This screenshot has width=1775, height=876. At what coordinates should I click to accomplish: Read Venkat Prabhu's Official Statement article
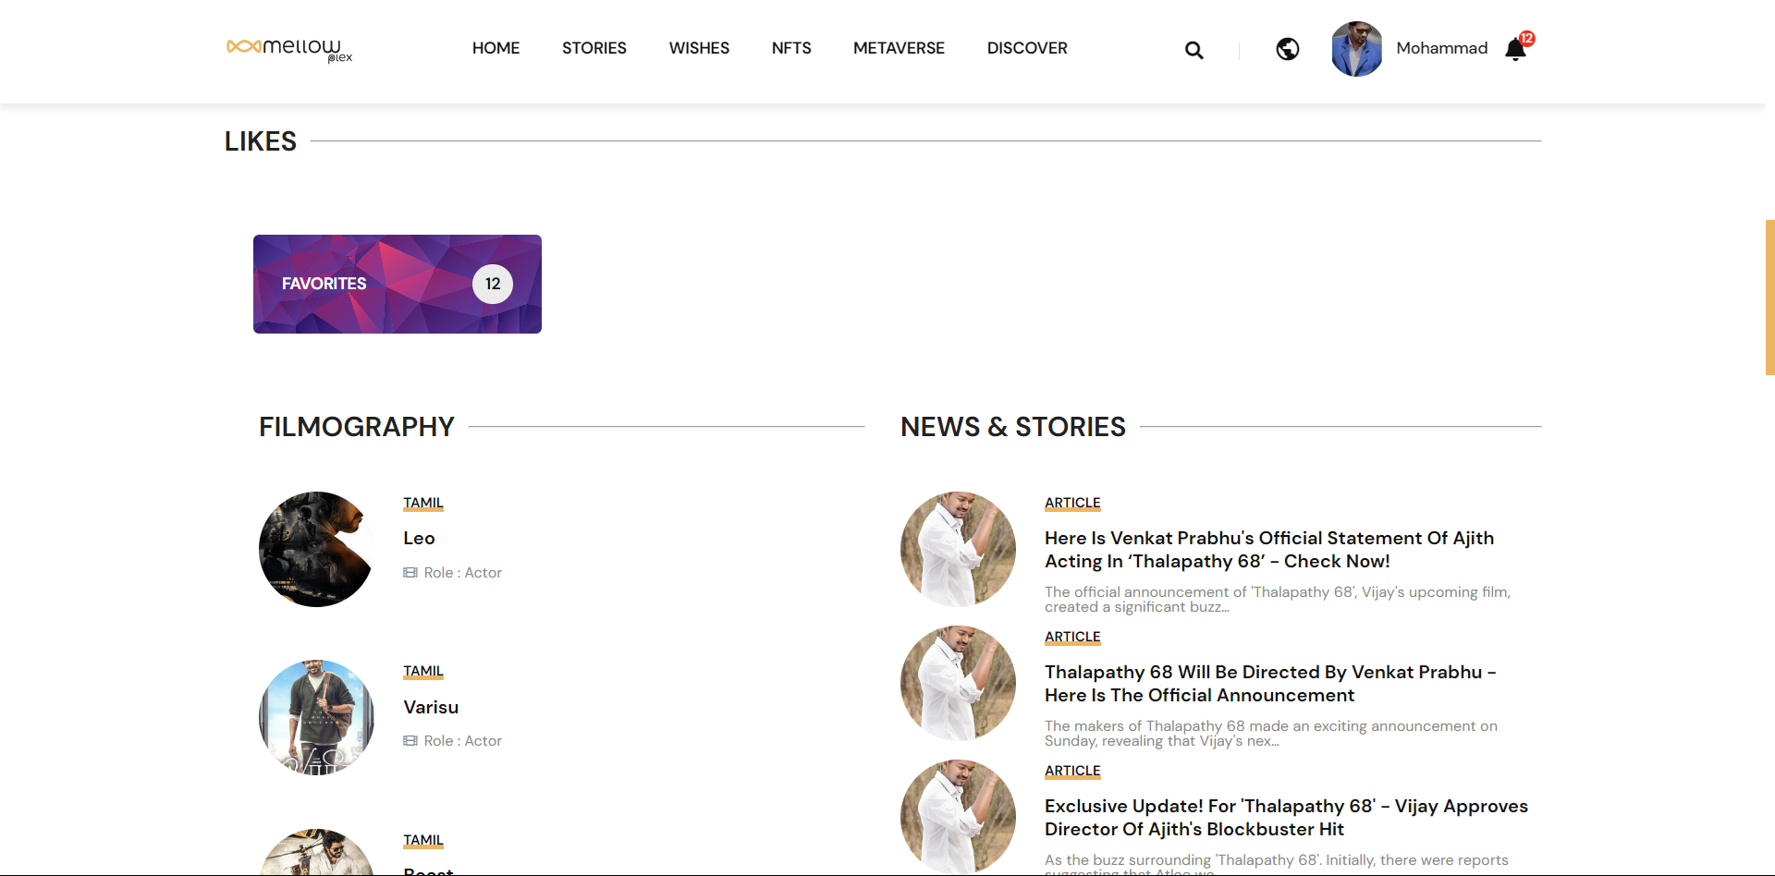(x=1268, y=550)
